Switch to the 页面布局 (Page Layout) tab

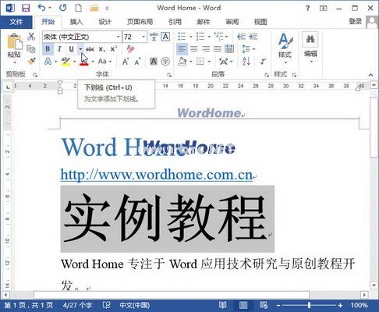[140, 22]
